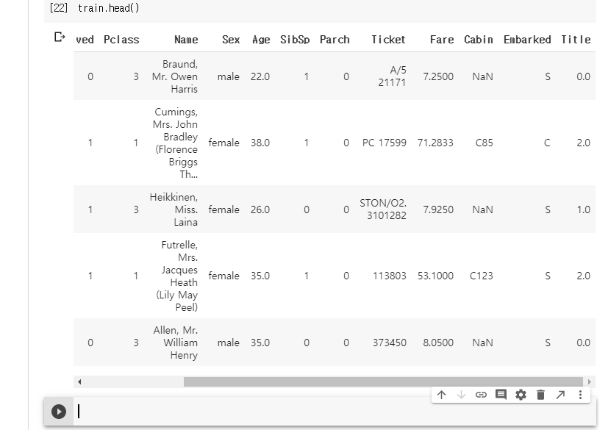Move the cell down with the down arrow

pyautogui.click(x=461, y=395)
